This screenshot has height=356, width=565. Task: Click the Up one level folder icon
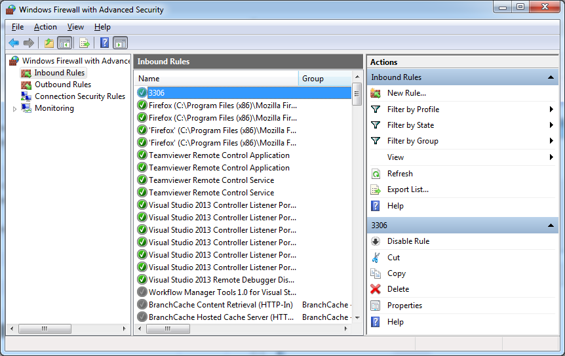tap(49, 43)
